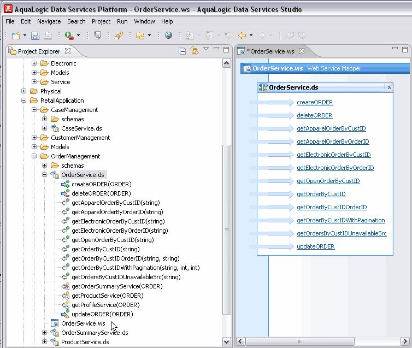Open the New wizard dropdown arrow
Image resolution: width=412 pixels, height=348 pixels.
25,35
